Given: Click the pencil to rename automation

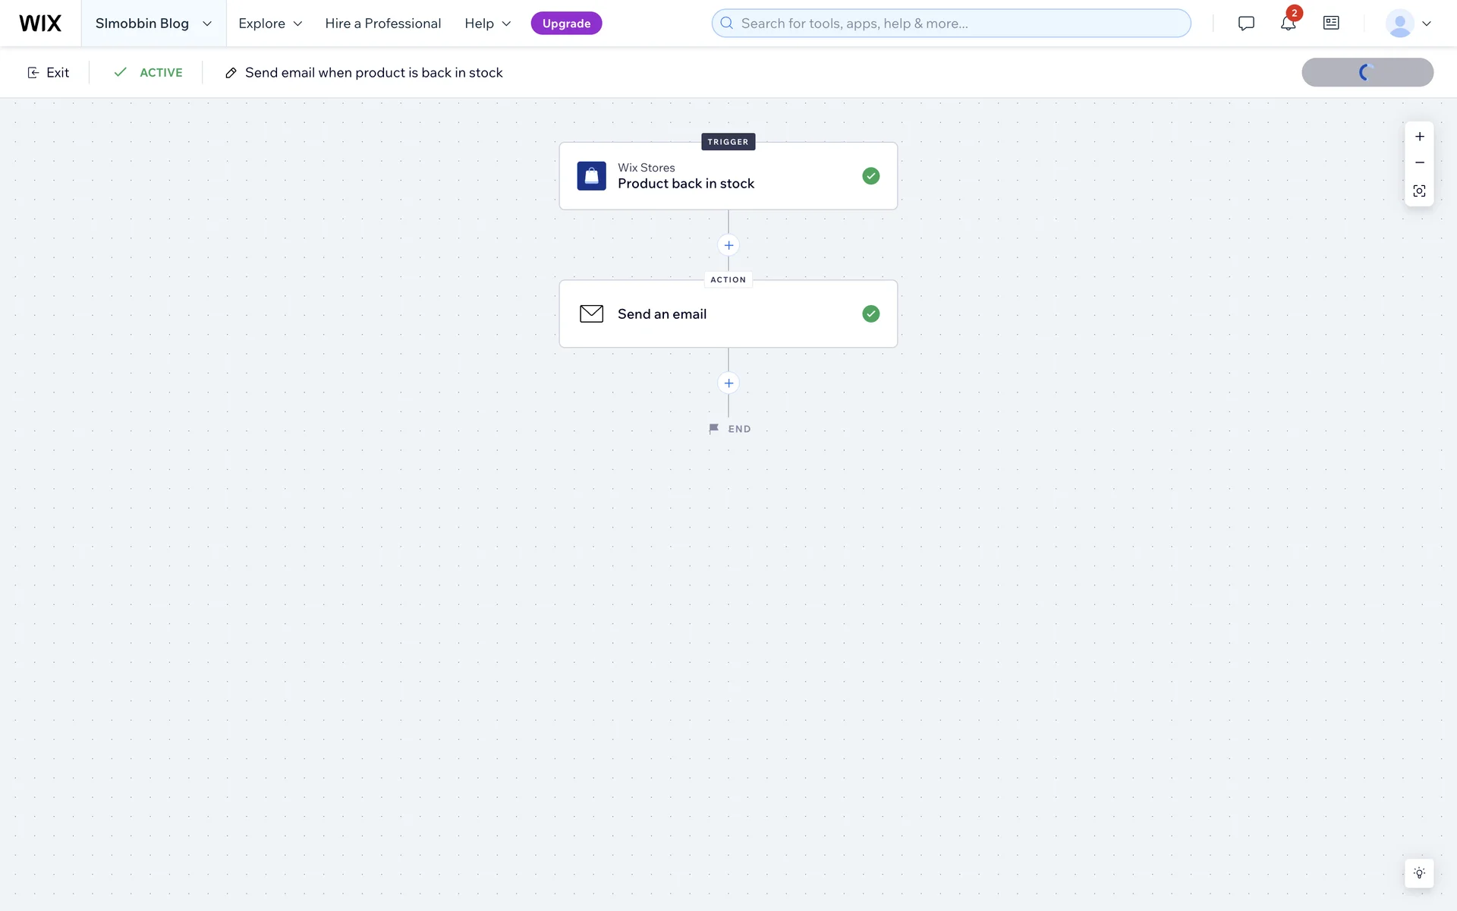Looking at the screenshot, I should click(231, 73).
